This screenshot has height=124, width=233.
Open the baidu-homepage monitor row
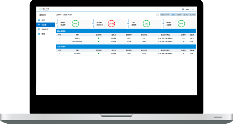pyautogui.click(x=126, y=42)
